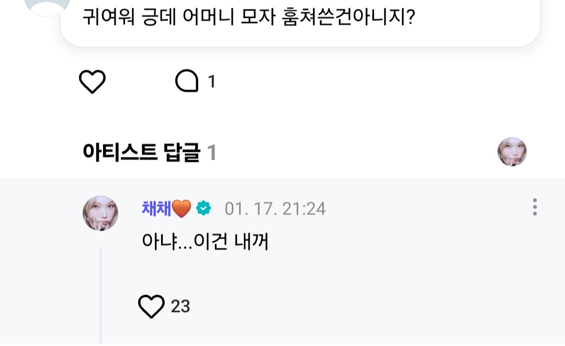The image size is (565, 346).
Task: Open the artist's profile picture in the reply
Action: pos(100,213)
